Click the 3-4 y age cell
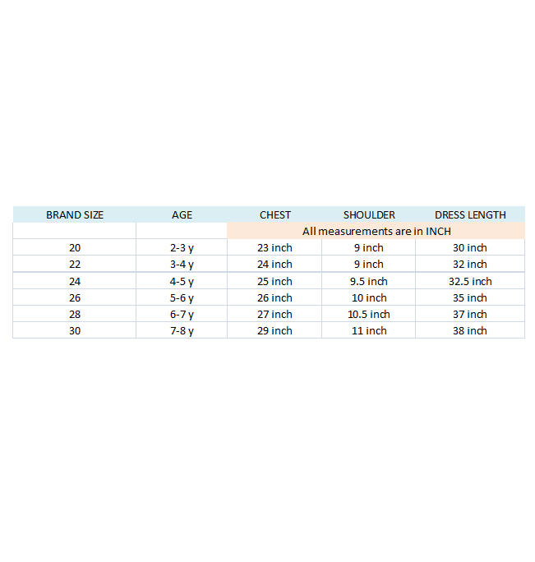 (182, 264)
